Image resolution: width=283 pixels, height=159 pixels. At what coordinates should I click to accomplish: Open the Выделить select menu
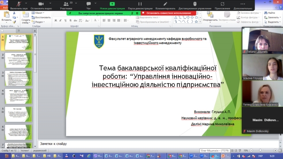pos(272,22)
